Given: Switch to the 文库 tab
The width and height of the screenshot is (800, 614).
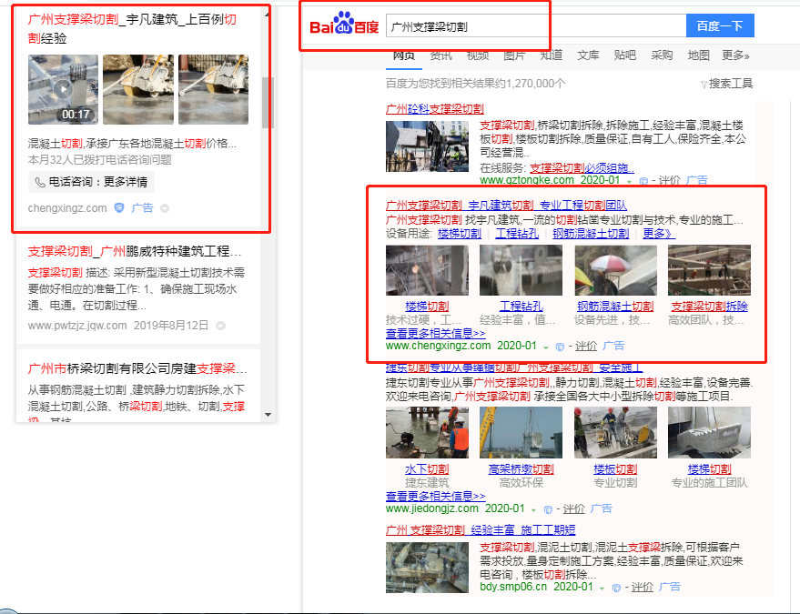Looking at the screenshot, I should coord(588,55).
